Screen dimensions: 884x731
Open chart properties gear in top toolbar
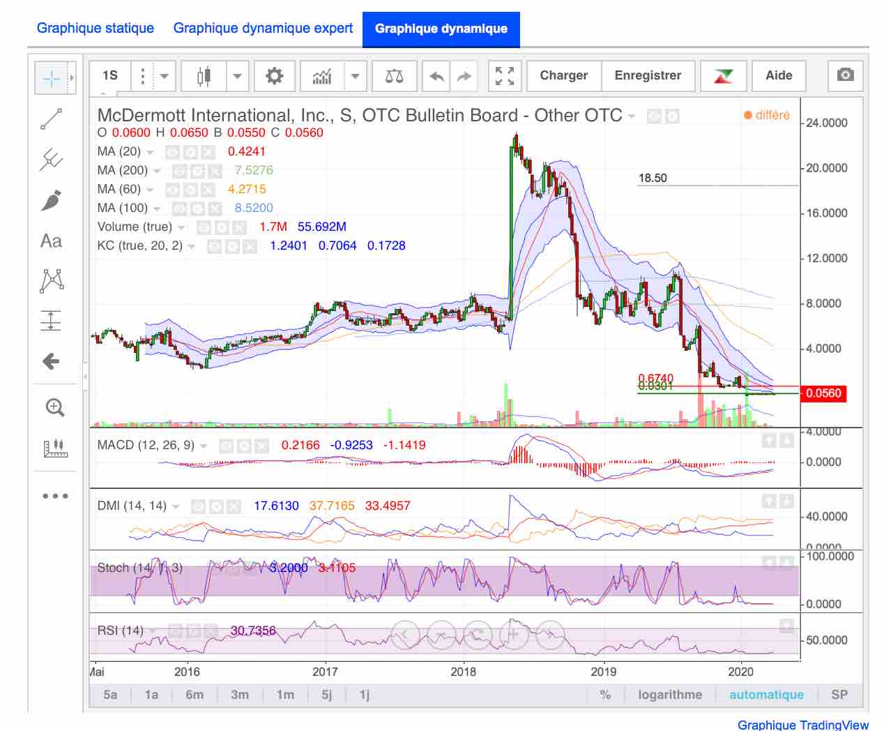[x=275, y=75]
